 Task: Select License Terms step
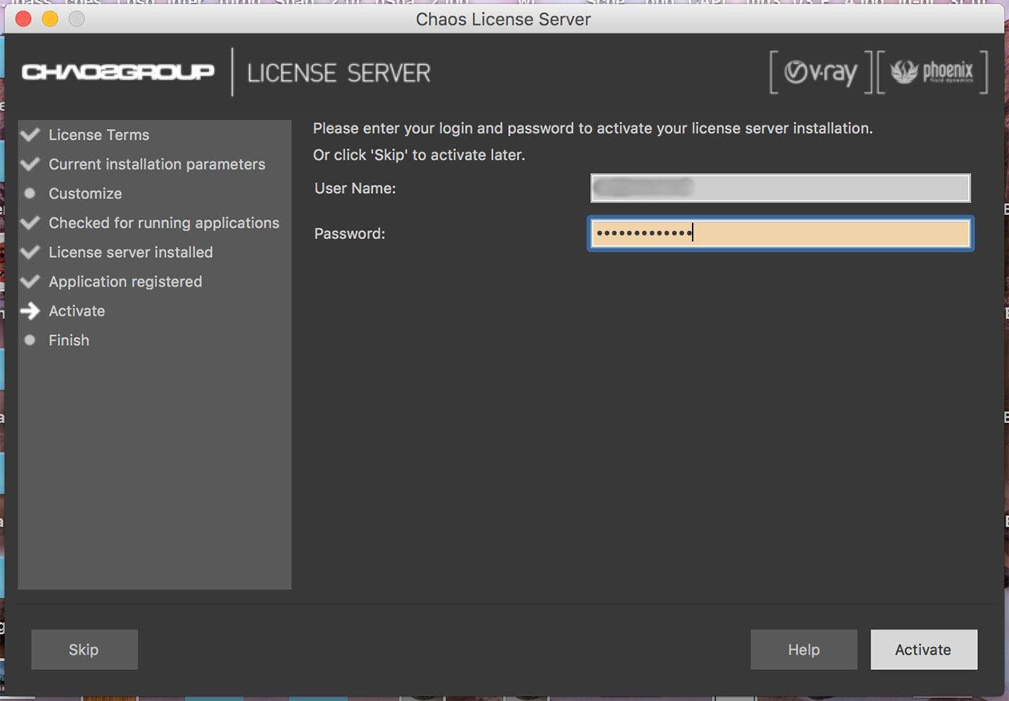99,135
